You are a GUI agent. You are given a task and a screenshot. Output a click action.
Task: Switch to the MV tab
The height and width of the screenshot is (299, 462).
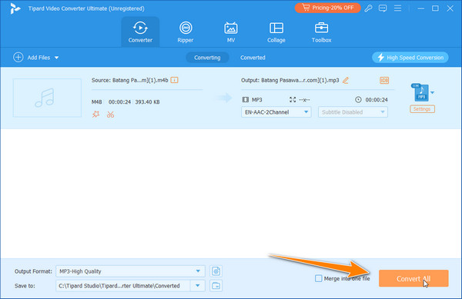coord(231,32)
